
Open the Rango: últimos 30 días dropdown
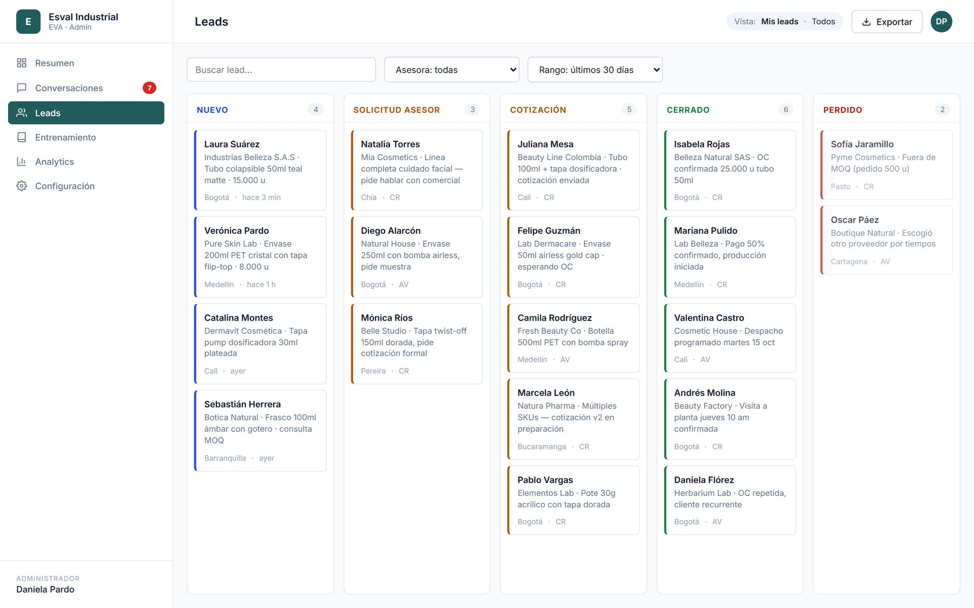(595, 70)
